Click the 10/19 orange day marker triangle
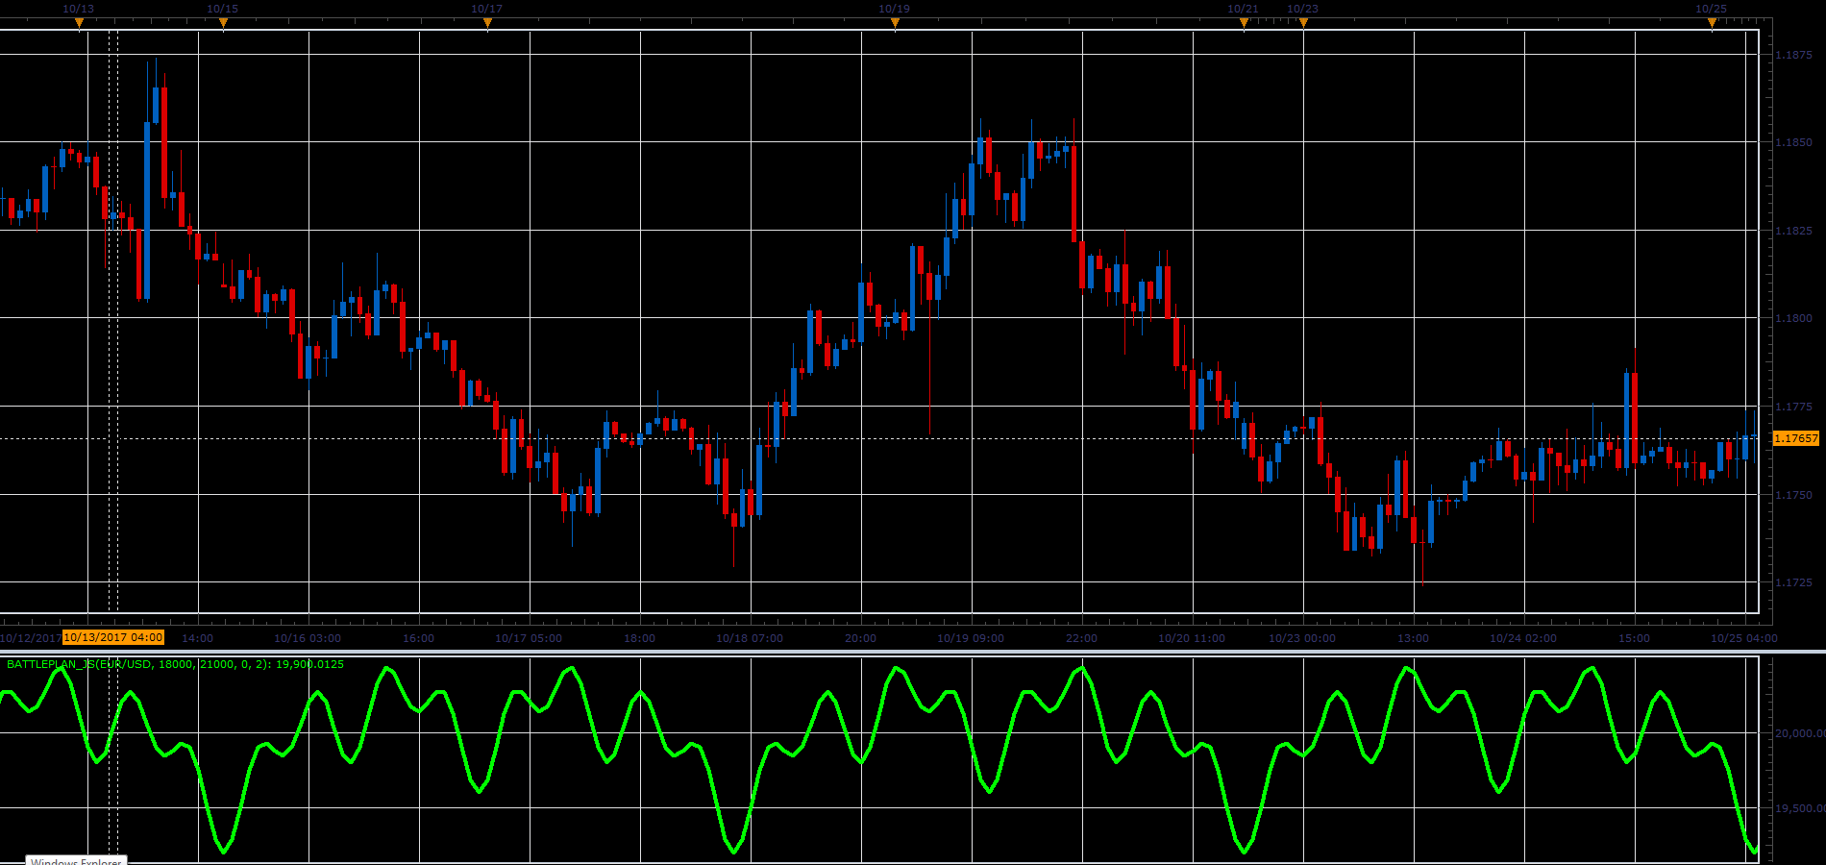 pos(895,23)
